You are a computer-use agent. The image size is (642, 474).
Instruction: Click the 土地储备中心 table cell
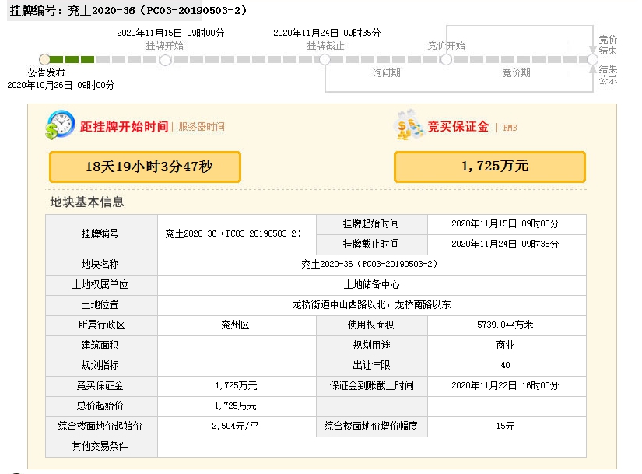(x=371, y=285)
